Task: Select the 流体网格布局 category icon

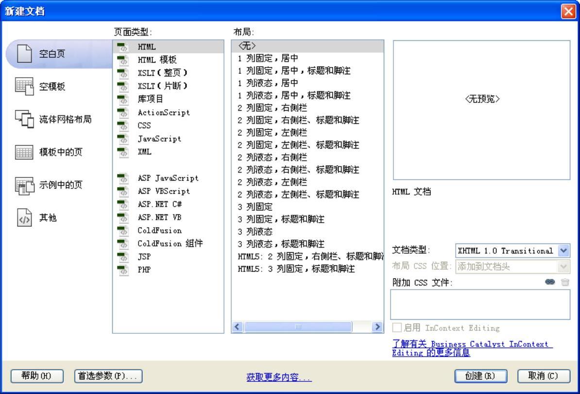Action: coord(24,119)
